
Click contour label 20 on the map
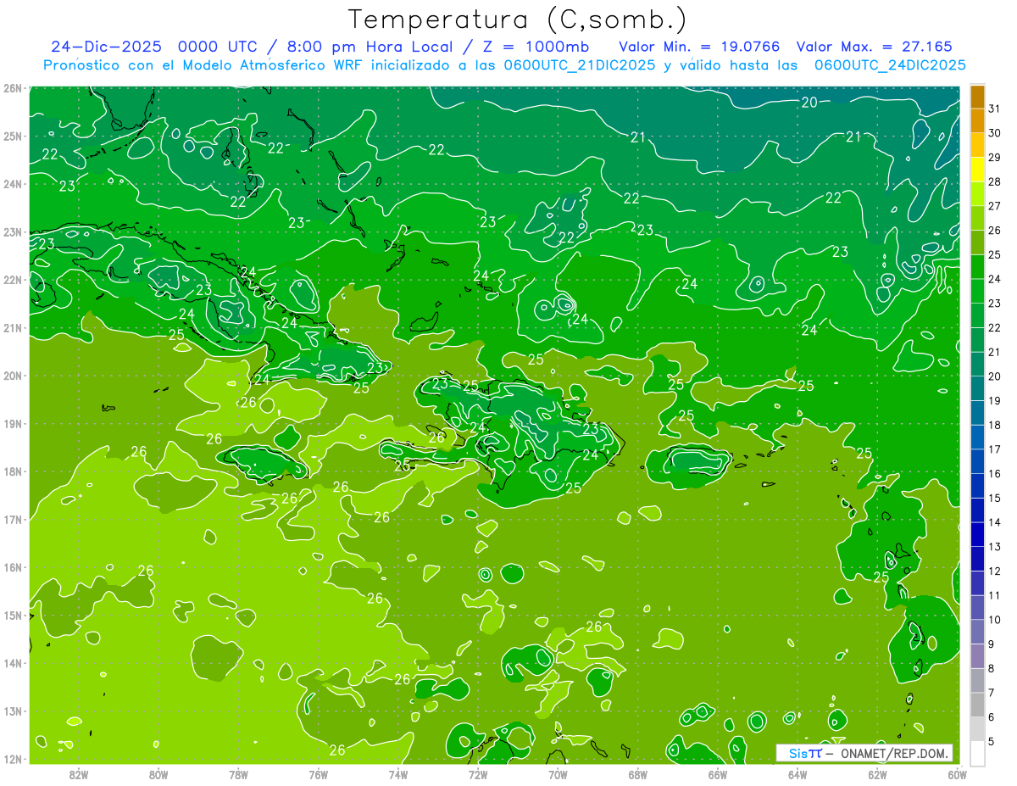coord(809,102)
